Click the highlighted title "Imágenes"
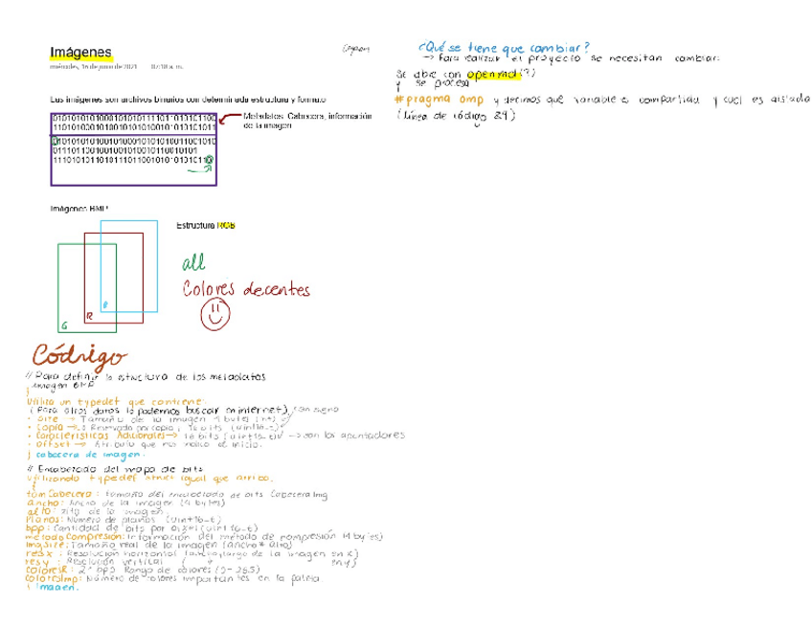Screen dimensions: 812x627 click(x=80, y=53)
